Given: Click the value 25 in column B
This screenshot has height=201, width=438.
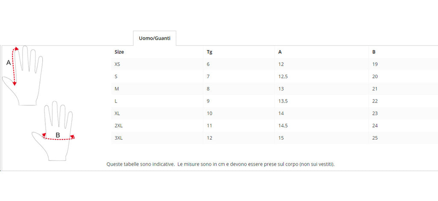Looking at the screenshot, I should point(375,138).
